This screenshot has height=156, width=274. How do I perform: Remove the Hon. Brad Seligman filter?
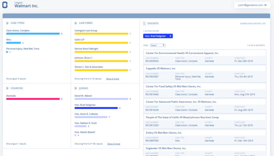(x=170, y=36)
